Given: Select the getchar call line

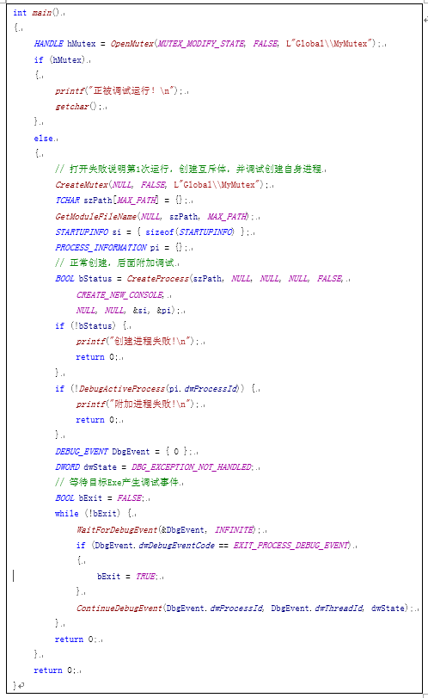Looking at the screenshot, I should [81, 107].
